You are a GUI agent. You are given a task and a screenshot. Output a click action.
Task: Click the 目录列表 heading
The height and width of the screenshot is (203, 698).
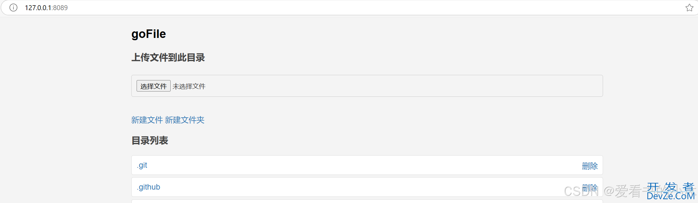[x=150, y=141]
